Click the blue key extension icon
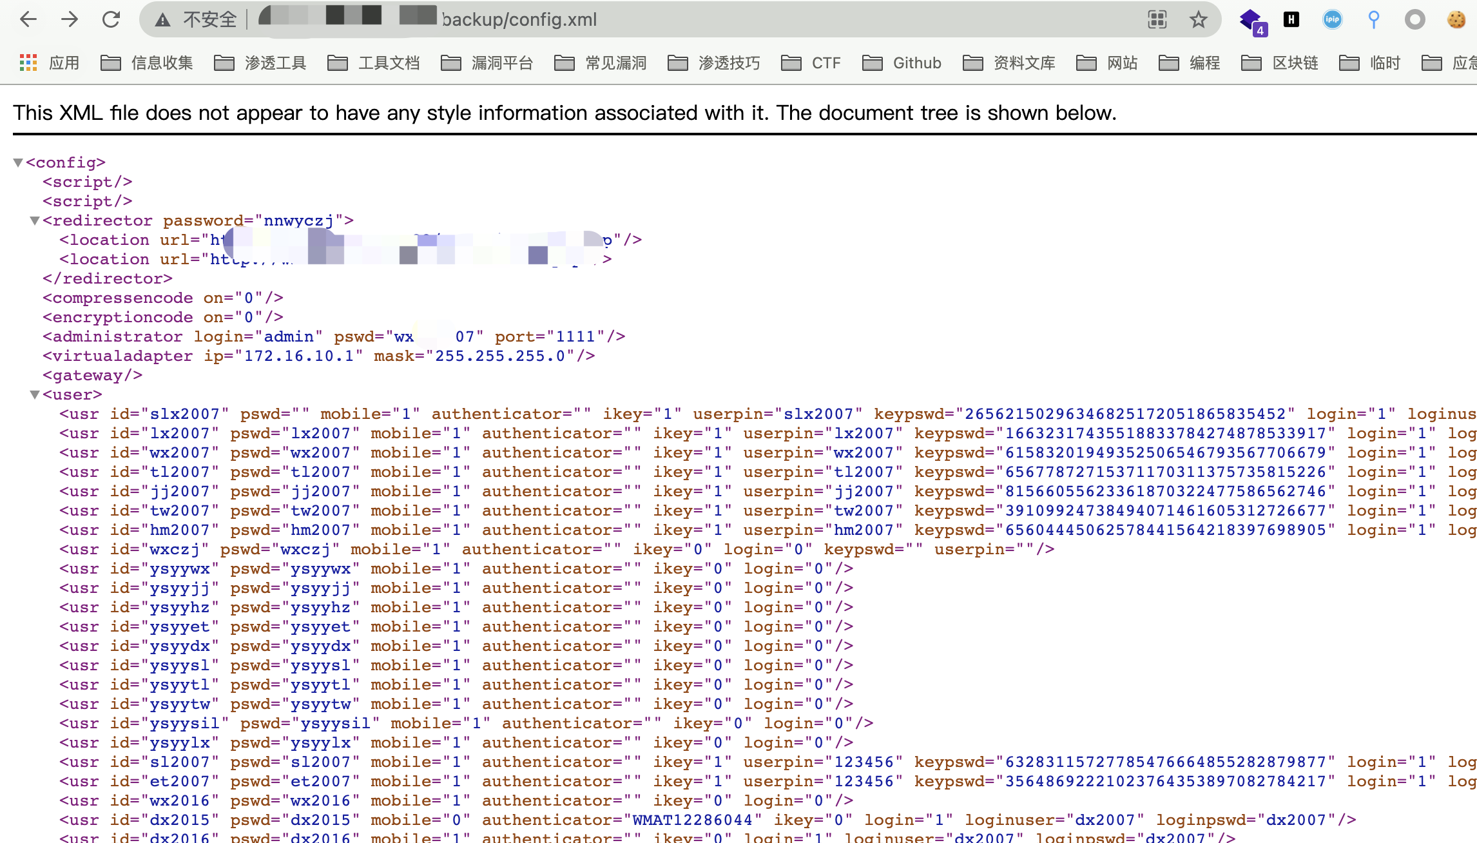The image size is (1477, 843). pos(1373,19)
